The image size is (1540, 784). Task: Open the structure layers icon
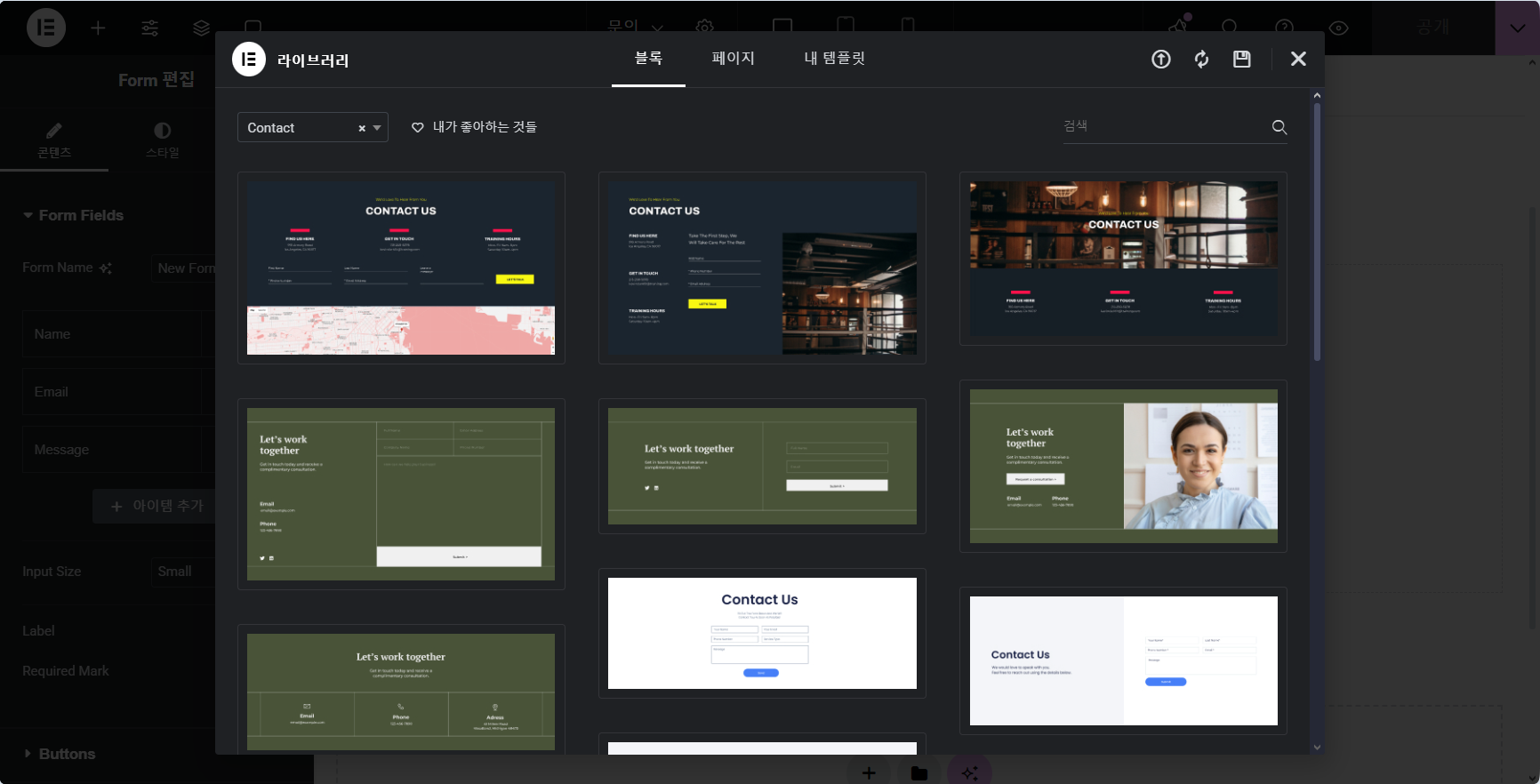pyautogui.click(x=202, y=28)
